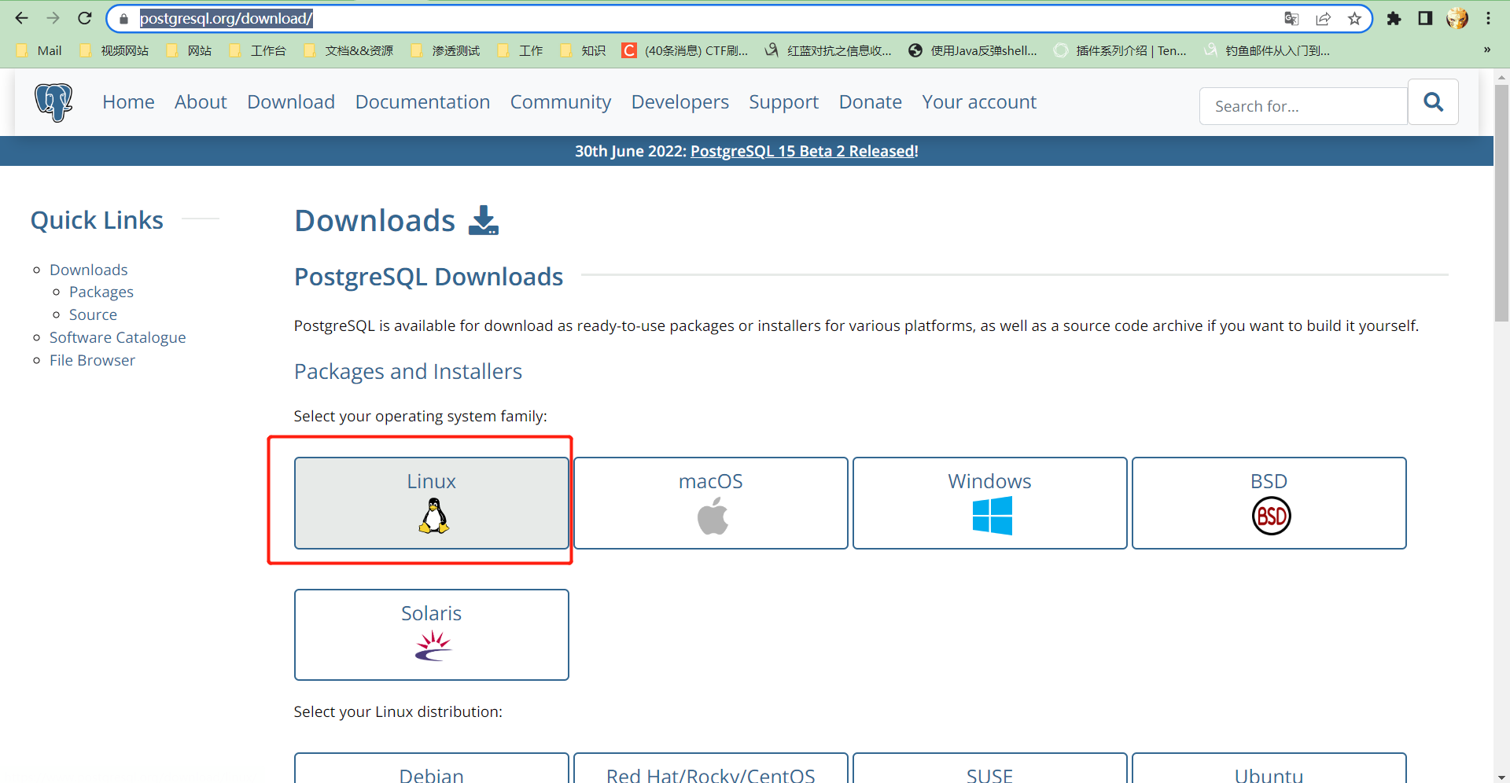Click the BSD circular logo
The height and width of the screenshot is (783, 1510).
click(x=1271, y=516)
